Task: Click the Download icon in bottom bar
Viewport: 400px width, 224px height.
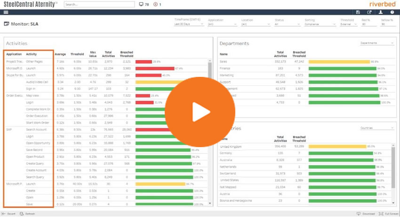Action: coord(359,214)
